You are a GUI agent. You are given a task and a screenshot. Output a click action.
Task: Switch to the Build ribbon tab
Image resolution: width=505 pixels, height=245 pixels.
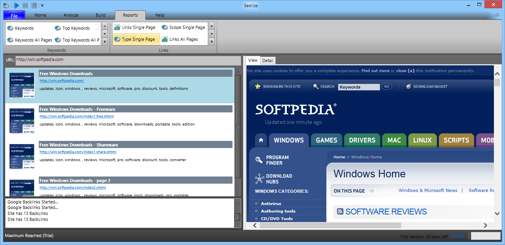click(x=101, y=15)
